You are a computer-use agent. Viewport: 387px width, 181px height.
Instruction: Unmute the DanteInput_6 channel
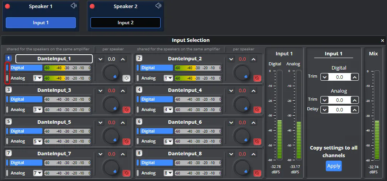click(x=257, y=141)
